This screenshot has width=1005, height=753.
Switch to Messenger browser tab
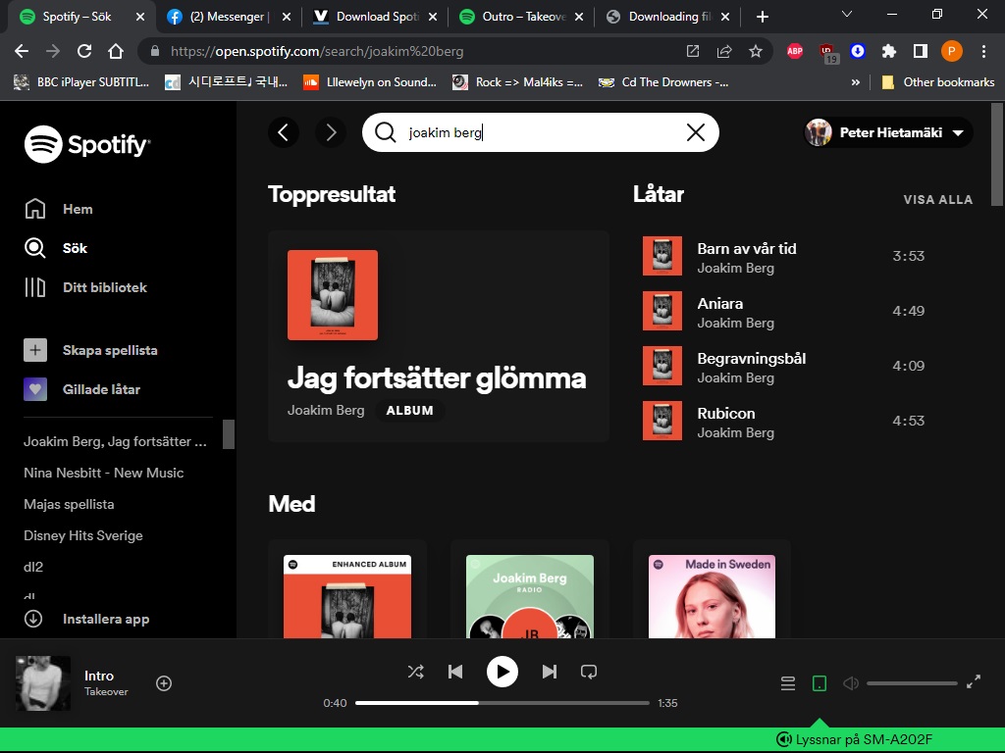click(229, 17)
